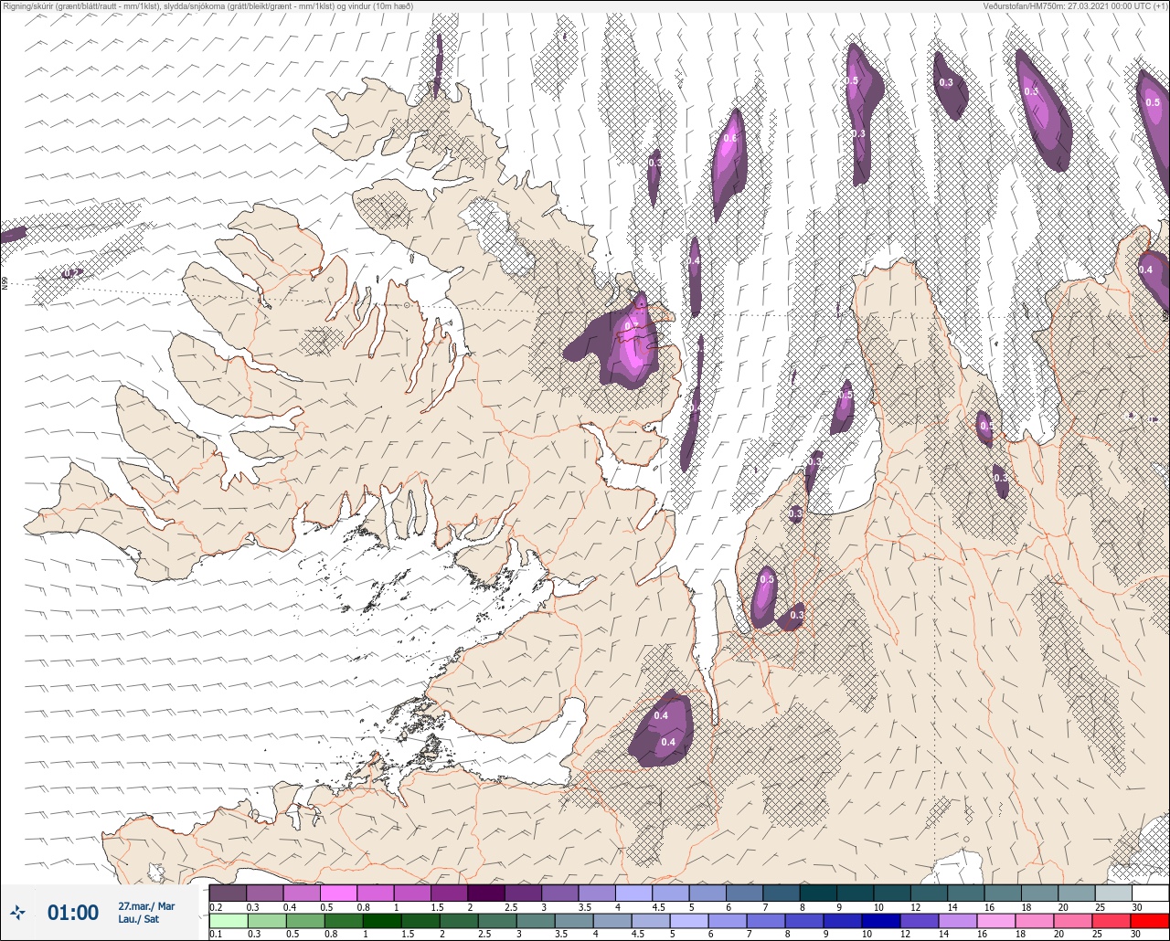This screenshot has width=1170, height=941.
Task: Click the Veðurstofan star logo icon
Action: coord(18,912)
